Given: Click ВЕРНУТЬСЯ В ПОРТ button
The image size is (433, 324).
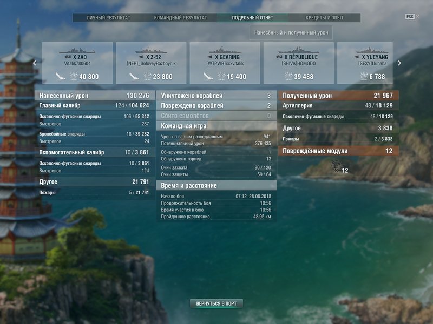Looking at the screenshot, I should [x=216, y=303].
